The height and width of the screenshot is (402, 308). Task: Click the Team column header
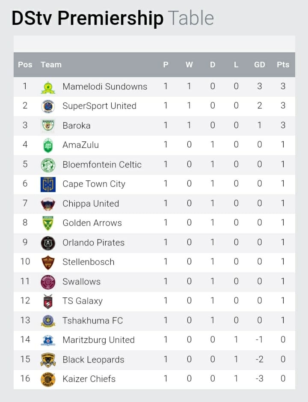pyautogui.click(x=51, y=65)
